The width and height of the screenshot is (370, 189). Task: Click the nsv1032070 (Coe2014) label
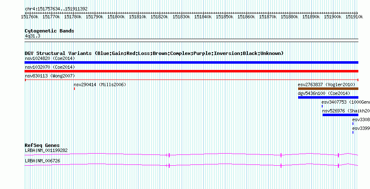[50, 67]
